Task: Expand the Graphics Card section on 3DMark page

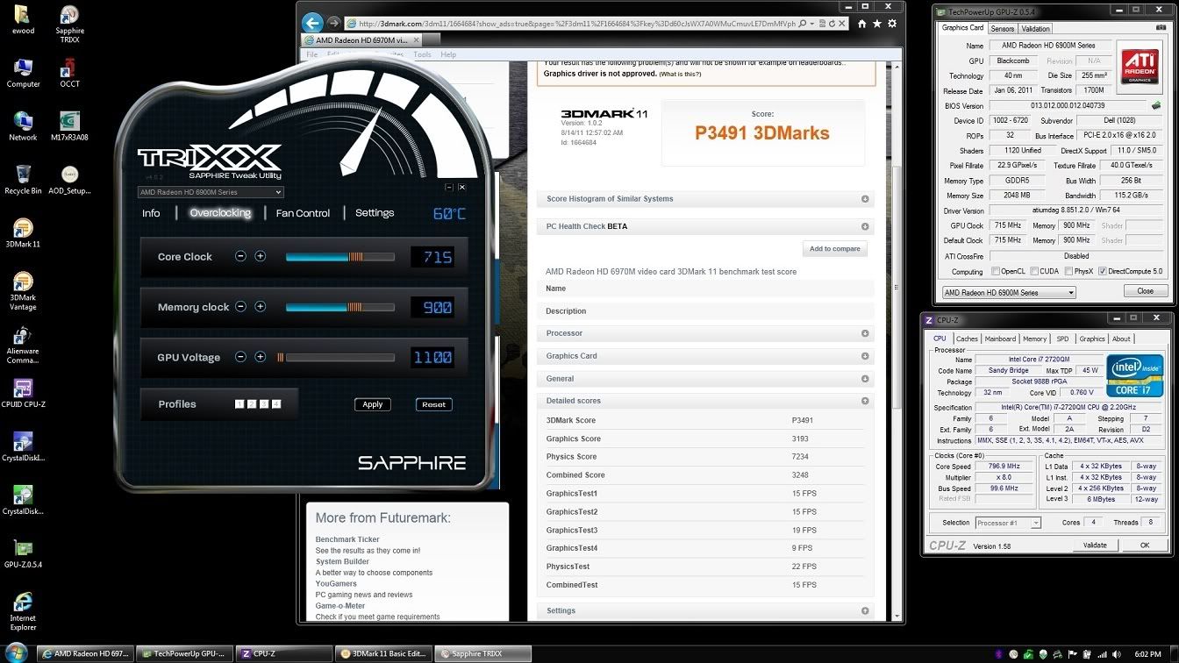Action: 865,356
